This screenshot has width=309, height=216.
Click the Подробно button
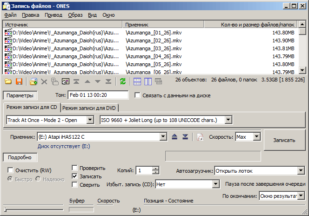[20, 157]
